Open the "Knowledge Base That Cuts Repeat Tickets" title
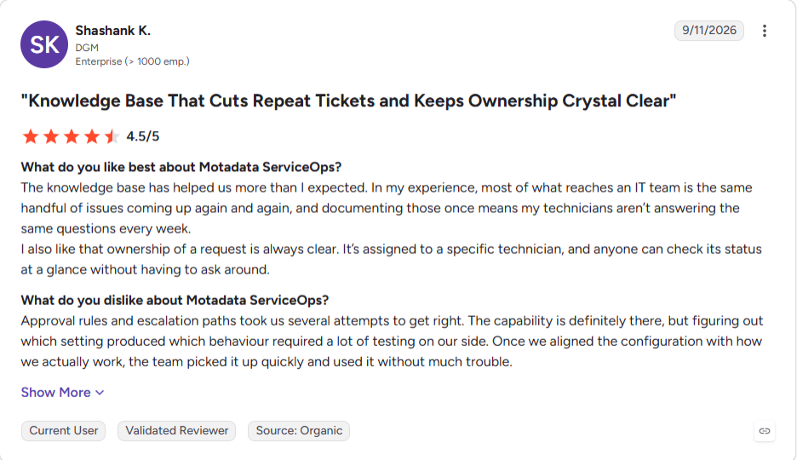Image resolution: width=797 pixels, height=460 pixels. point(349,101)
